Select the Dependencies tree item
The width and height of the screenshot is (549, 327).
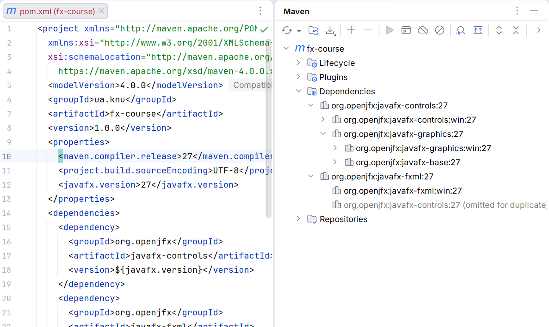click(347, 91)
